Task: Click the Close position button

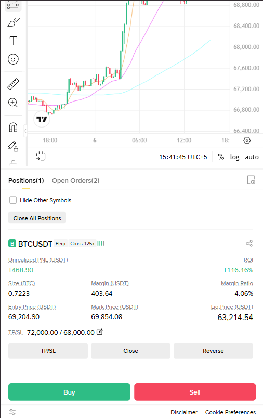Action: point(130,351)
